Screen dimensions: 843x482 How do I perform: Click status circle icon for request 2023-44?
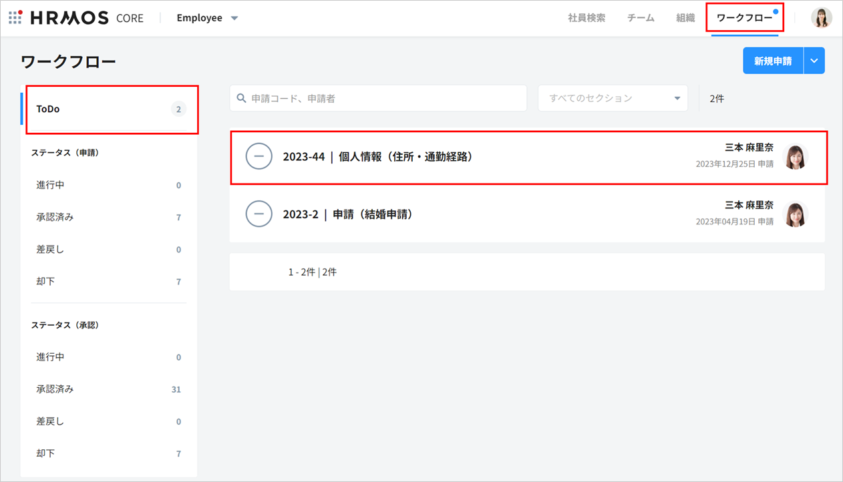click(259, 157)
